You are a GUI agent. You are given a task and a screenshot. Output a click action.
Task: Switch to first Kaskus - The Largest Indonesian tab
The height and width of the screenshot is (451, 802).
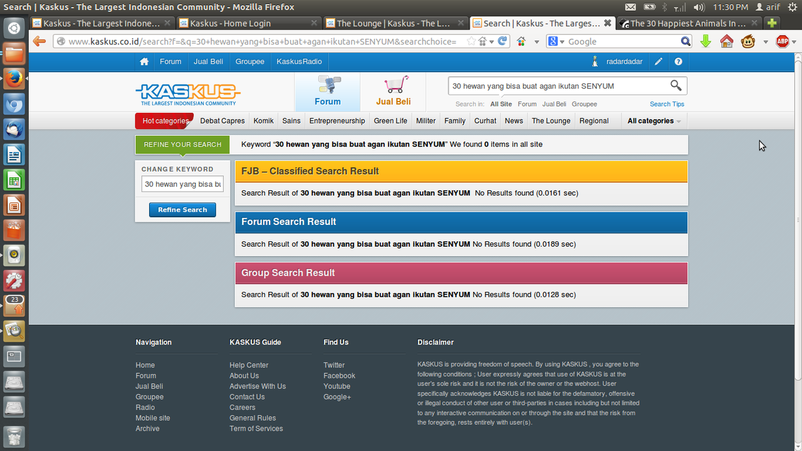102,23
